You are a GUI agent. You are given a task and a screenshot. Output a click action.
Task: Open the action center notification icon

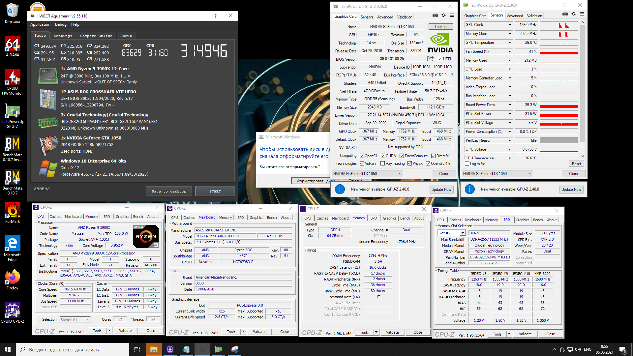coord(623,349)
